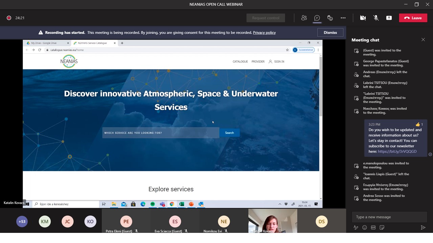Close the My Drive browser tab
Screen dimensions: 433x243
tap(68, 43)
